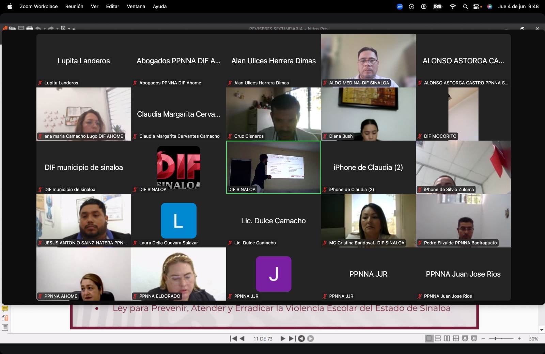This screenshot has width=545, height=354.
Task: Open the comments pane in Nitro Pro sidebar
Action: tap(5, 309)
